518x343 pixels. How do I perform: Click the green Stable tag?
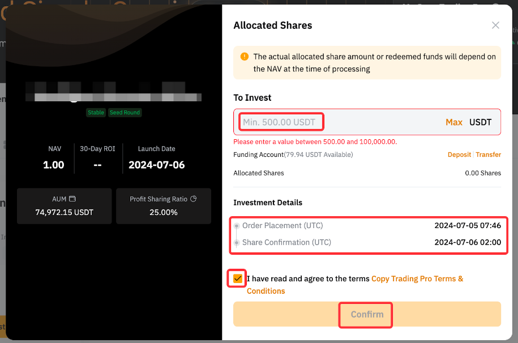point(96,113)
